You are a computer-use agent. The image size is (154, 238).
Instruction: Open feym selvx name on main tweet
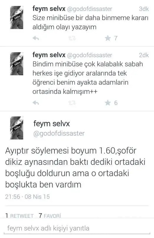tap(52, 123)
